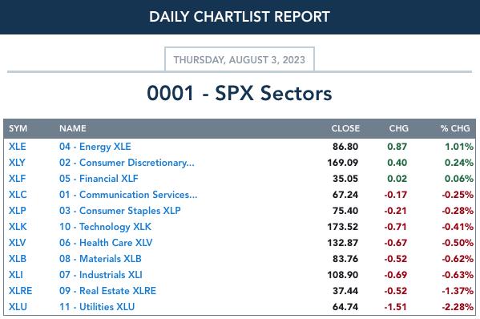The image size is (480, 319).
Task: Select '10 - Technology XLK' link
Action: [x=105, y=227]
